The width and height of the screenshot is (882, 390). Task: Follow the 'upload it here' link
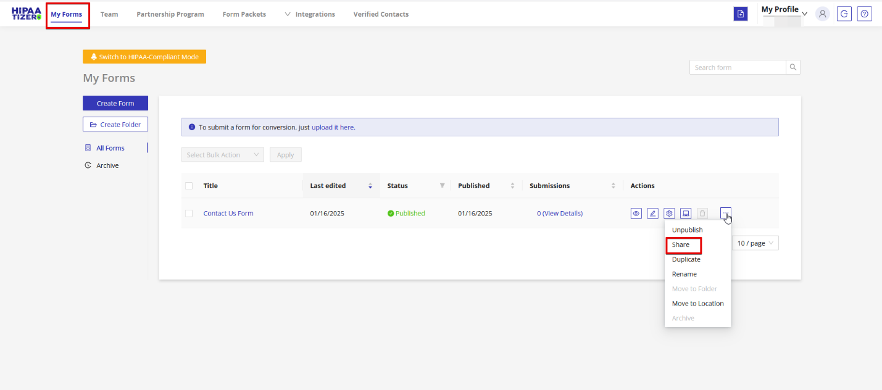pos(333,127)
